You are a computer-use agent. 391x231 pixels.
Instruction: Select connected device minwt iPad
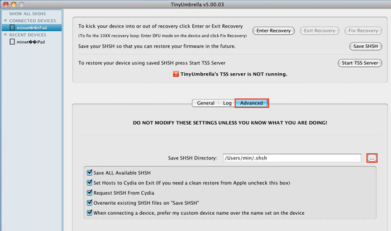tap(32, 27)
